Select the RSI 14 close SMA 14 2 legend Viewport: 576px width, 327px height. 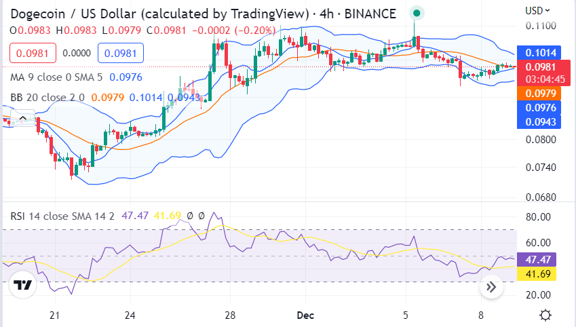[x=62, y=216]
